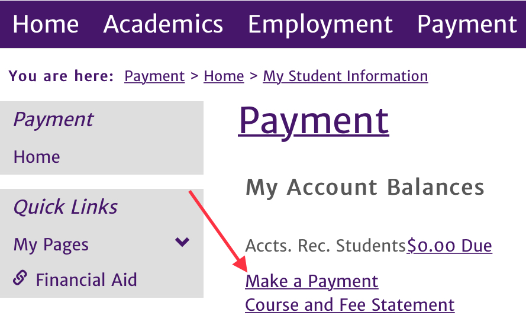Go to Payment in the top navigation bar
Screen dimensions: 526x325
[467, 24]
